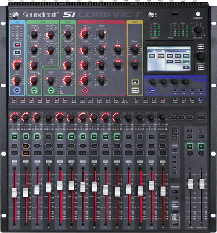The width and height of the screenshot is (217, 233).
Task: Select the BUS 1 button
Action: tap(15, 100)
